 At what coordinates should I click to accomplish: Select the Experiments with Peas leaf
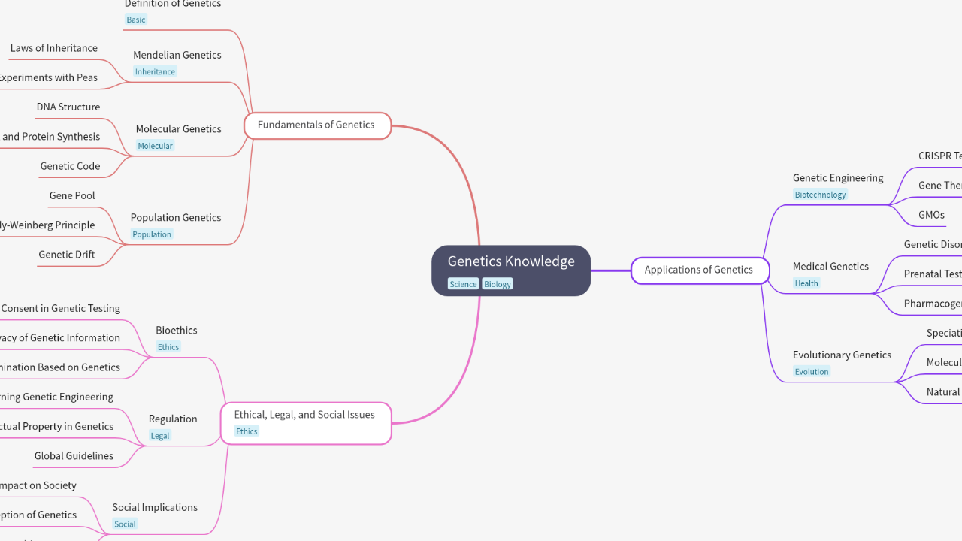48,78
